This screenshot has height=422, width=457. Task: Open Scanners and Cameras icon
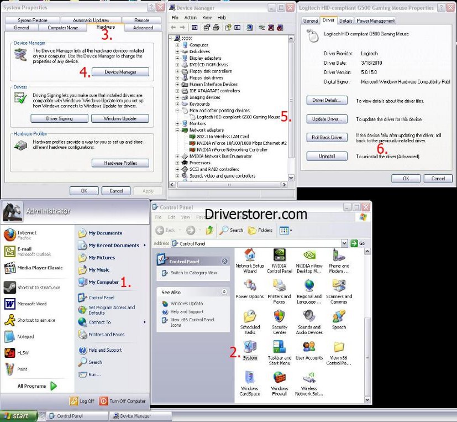[339, 291]
